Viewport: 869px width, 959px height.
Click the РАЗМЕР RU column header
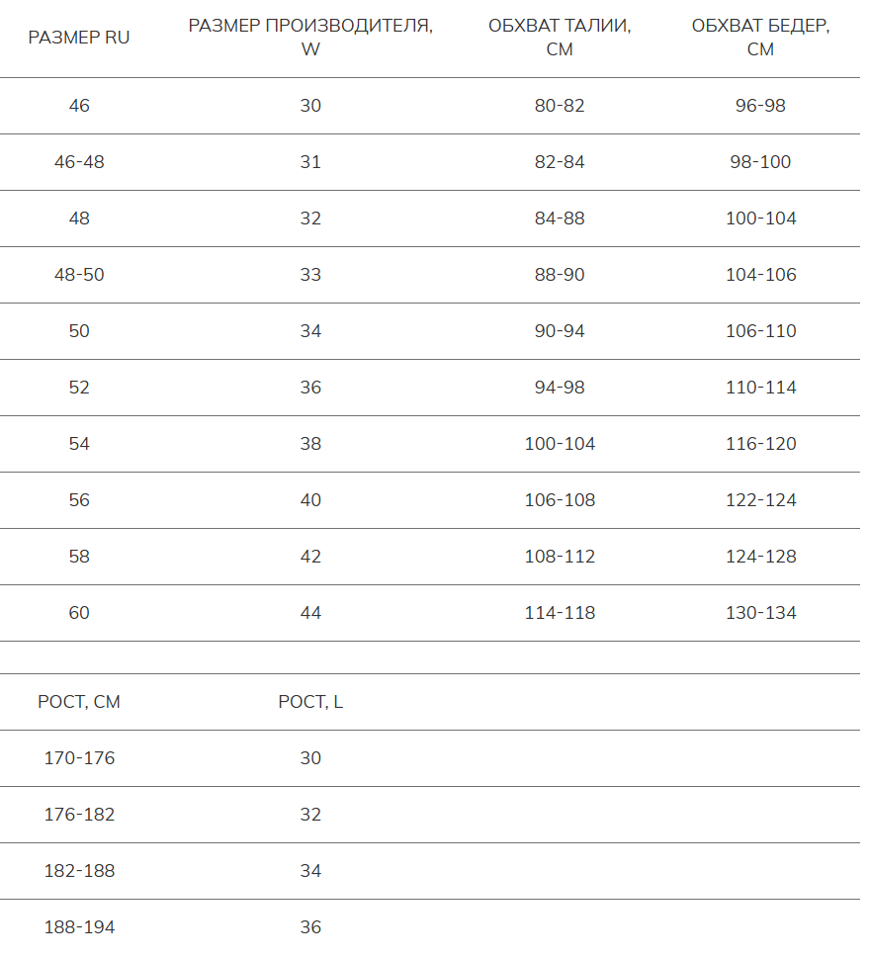pos(79,38)
